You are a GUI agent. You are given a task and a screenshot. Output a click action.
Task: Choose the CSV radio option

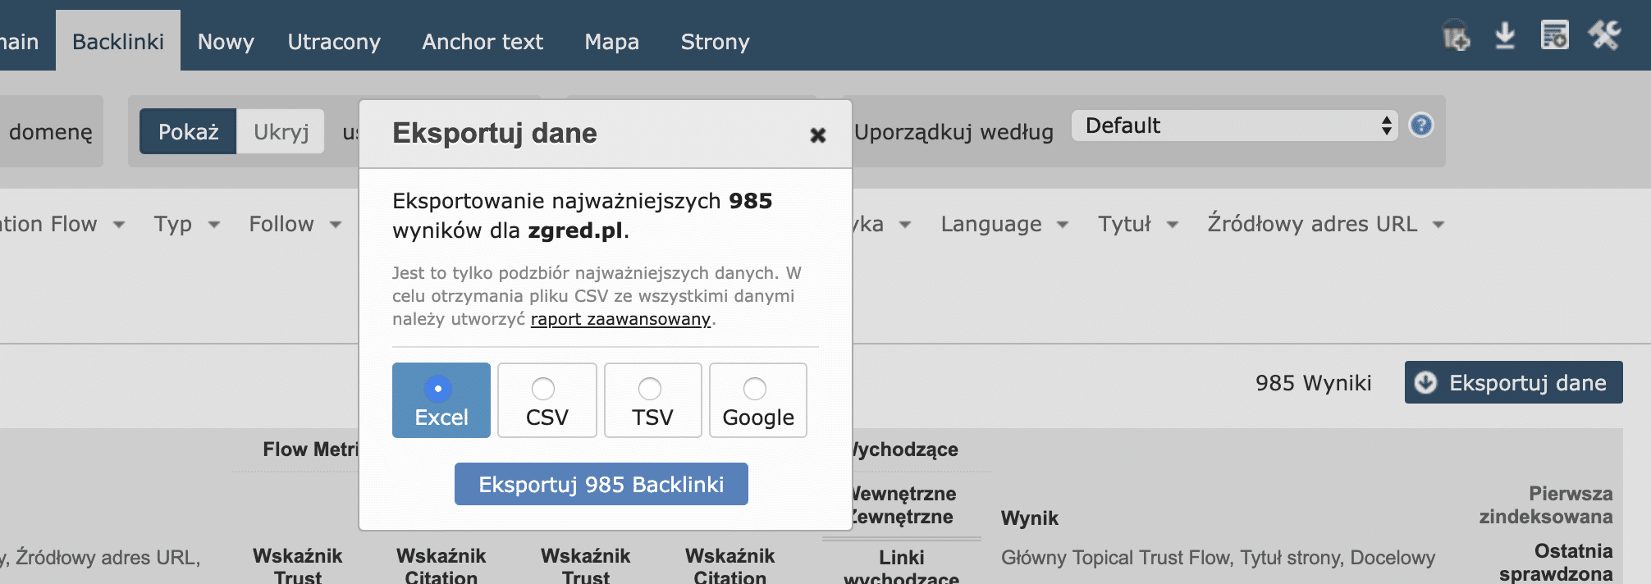pos(547,400)
